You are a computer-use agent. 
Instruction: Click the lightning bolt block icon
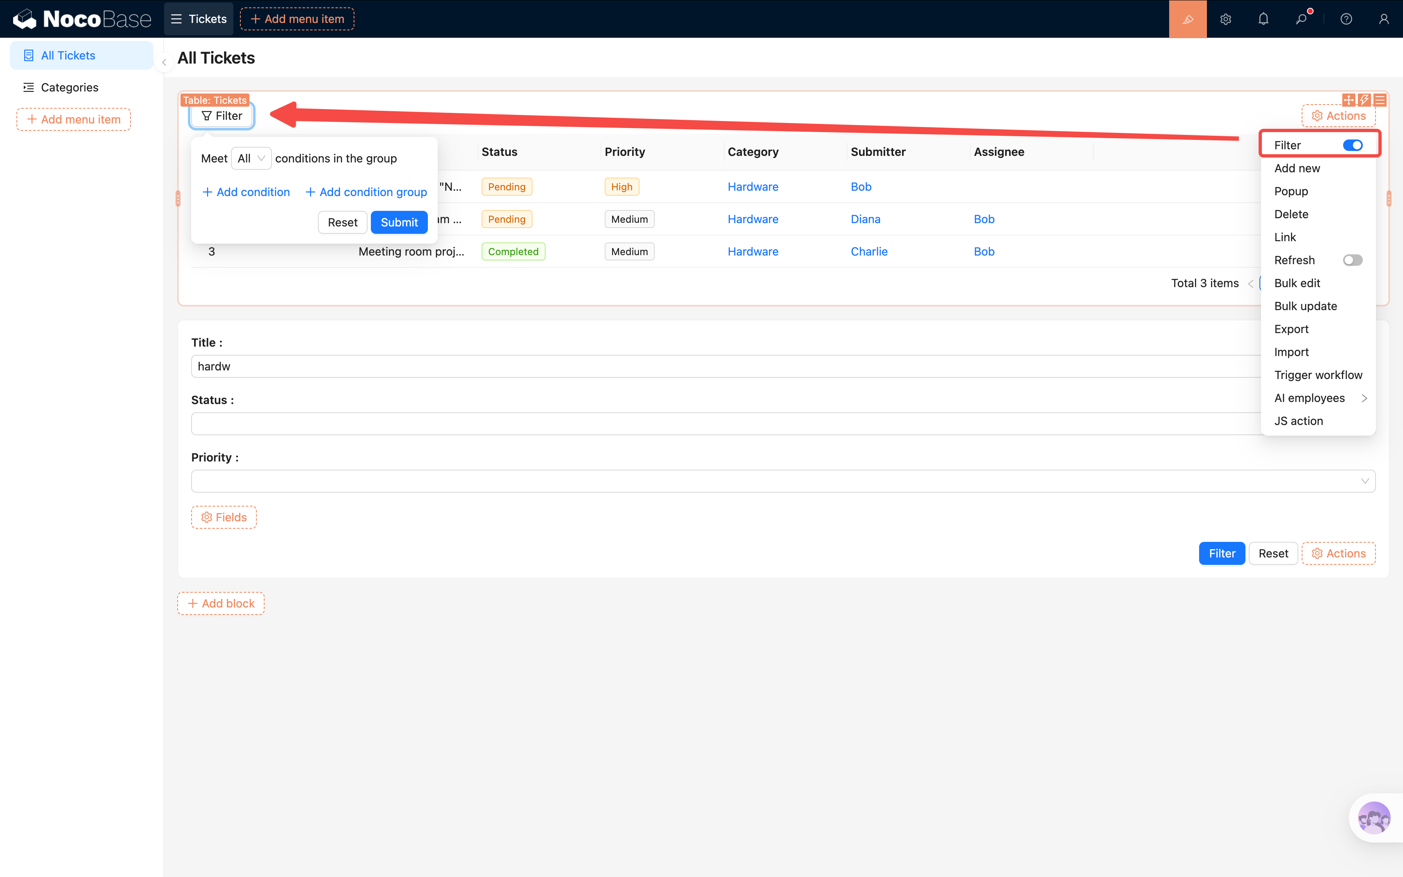click(x=1364, y=100)
